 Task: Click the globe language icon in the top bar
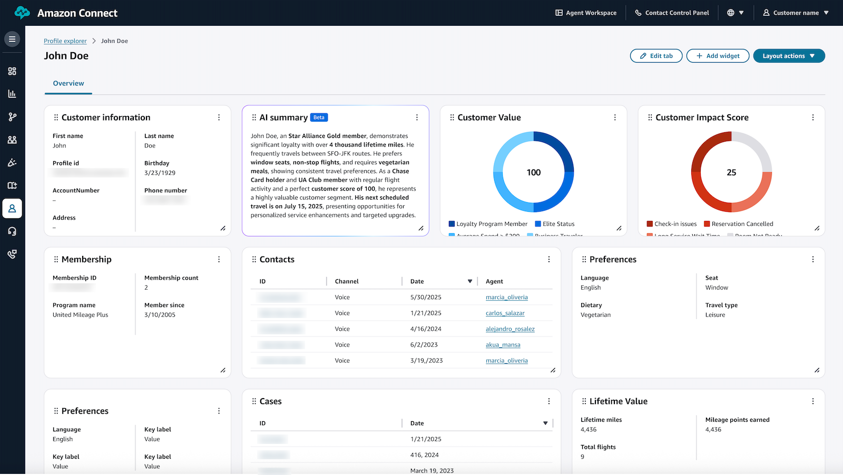pos(730,12)
